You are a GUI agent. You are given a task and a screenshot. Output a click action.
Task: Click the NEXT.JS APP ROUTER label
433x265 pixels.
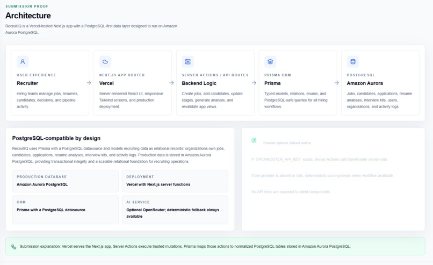point(122,75)
